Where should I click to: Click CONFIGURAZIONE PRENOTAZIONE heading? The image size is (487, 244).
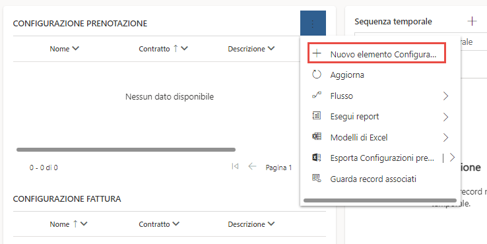tap(80, 24)
